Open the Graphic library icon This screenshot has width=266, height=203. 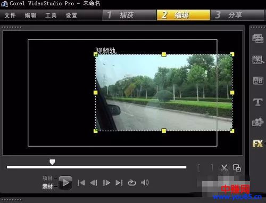point(258,123)
